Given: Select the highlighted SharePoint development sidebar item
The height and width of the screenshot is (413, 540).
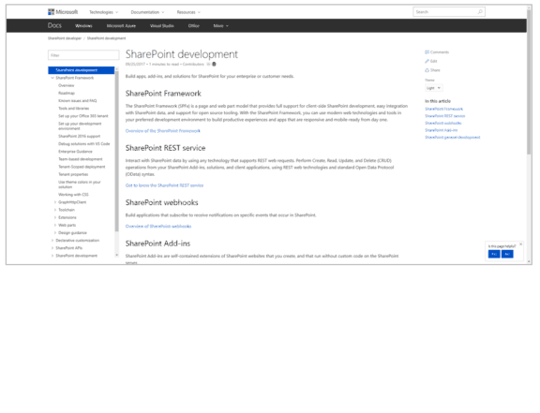Looking at the screenshot, I should [82, 70].
